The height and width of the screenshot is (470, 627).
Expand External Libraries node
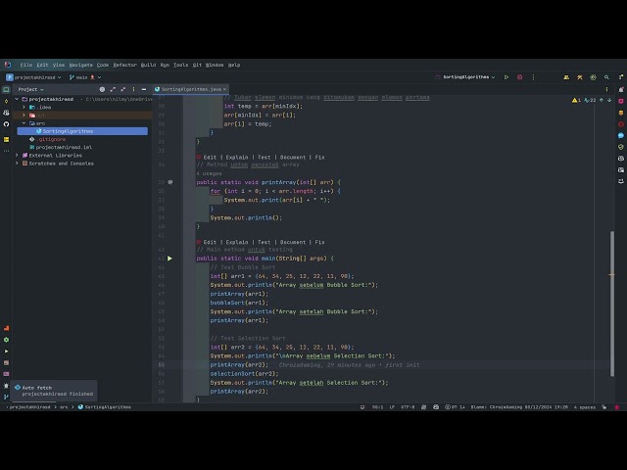pyautogui.click(x=17, y=155)
